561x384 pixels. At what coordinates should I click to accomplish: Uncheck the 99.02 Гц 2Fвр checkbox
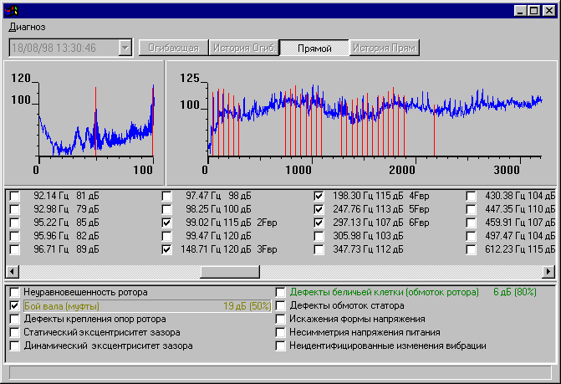166,223
